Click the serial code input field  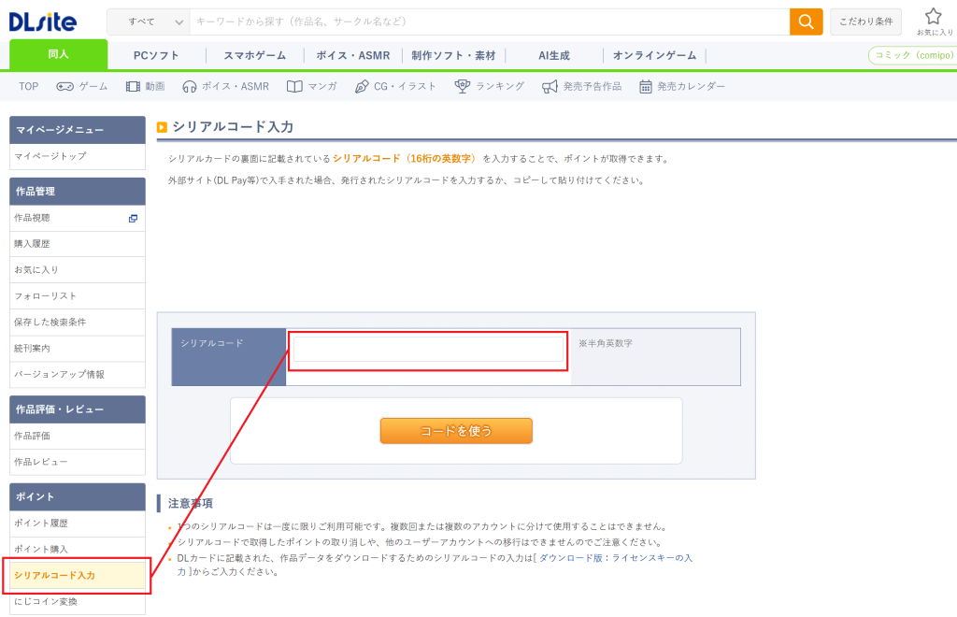(x=428, y=350)
